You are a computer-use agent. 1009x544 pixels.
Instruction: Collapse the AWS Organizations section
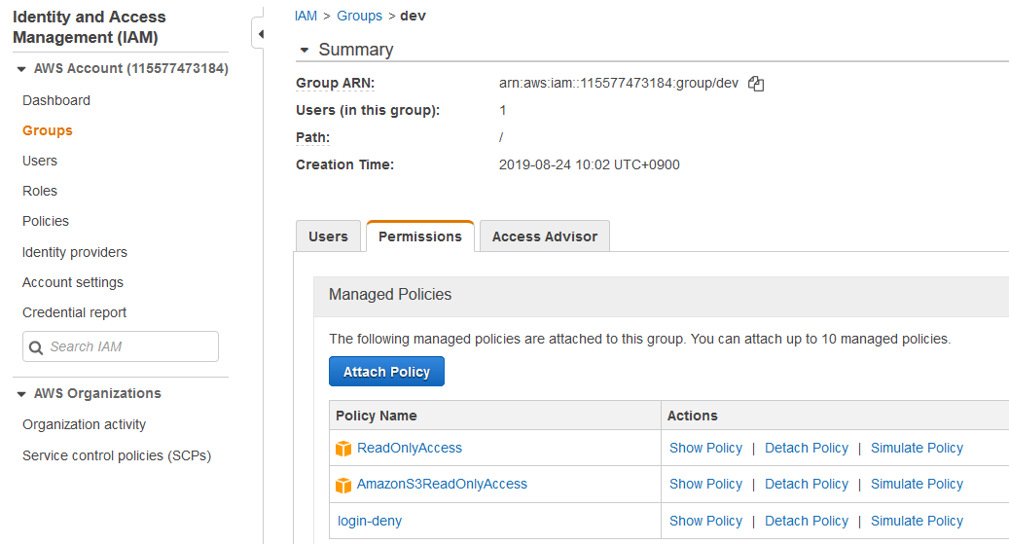21,394
